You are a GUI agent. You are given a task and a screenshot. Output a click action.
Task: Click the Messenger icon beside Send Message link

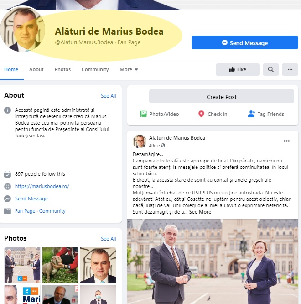coord(8,199)
